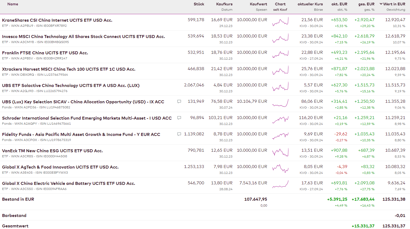Screen dimensions: 410x229
Task: Click the Kaufwert column header
Action: tap(258, 4)
